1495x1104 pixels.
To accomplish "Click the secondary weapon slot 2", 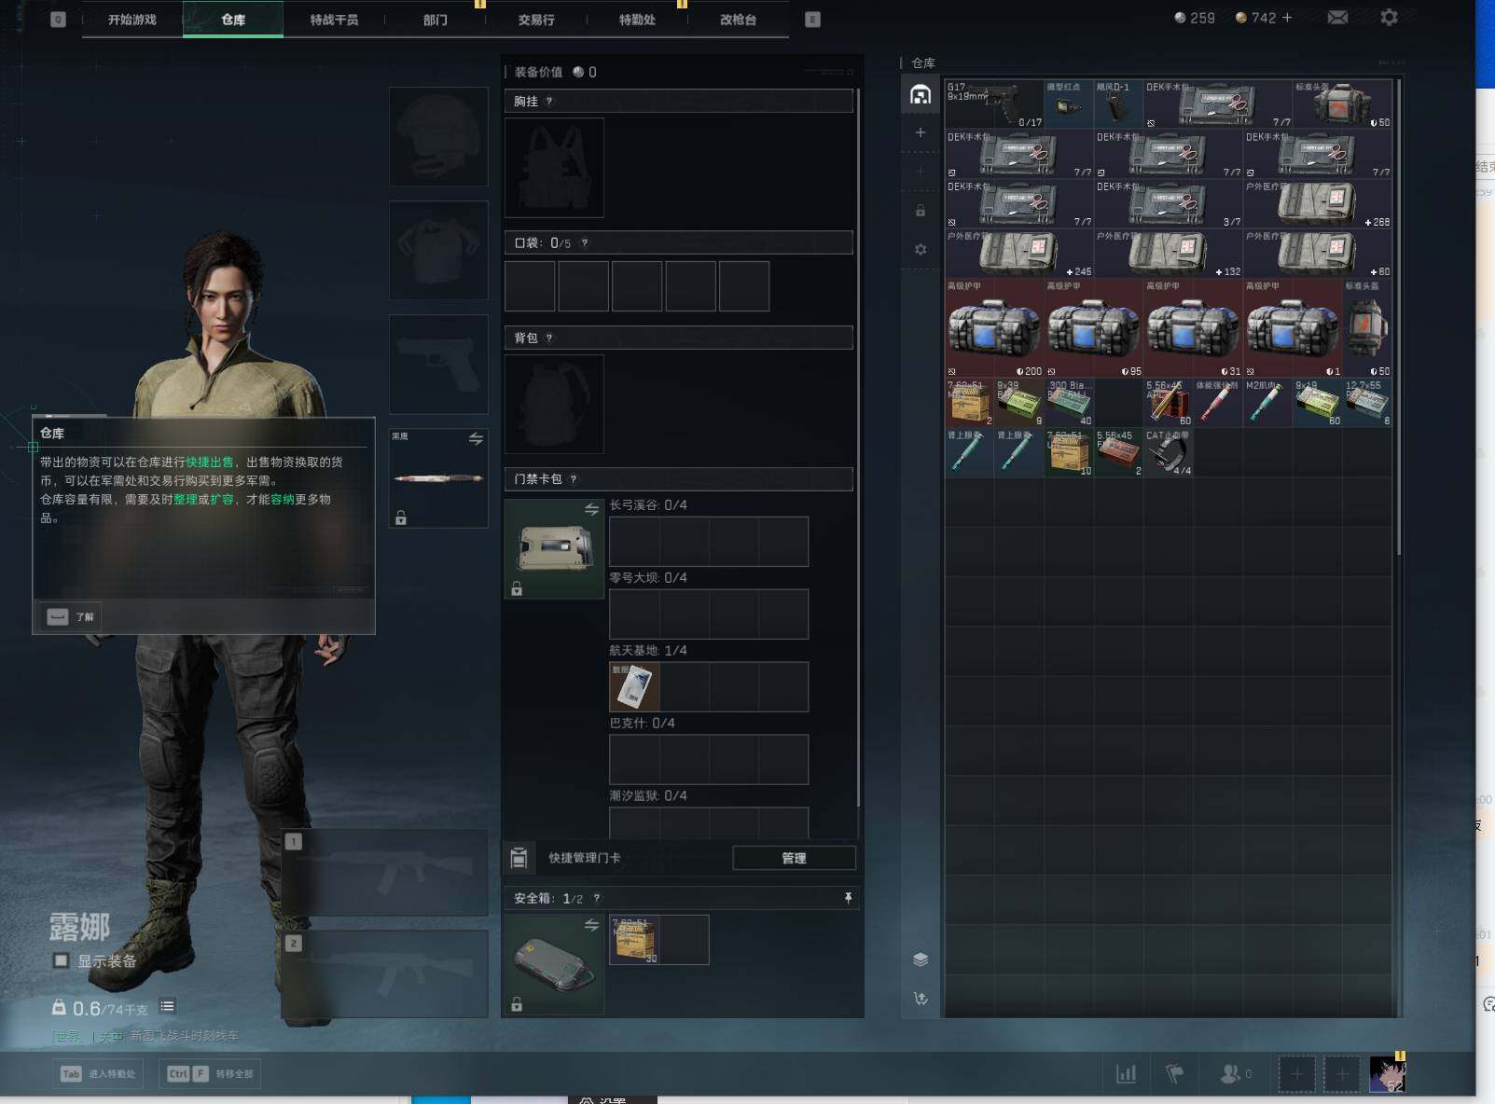I will click(x=385, y=974).
